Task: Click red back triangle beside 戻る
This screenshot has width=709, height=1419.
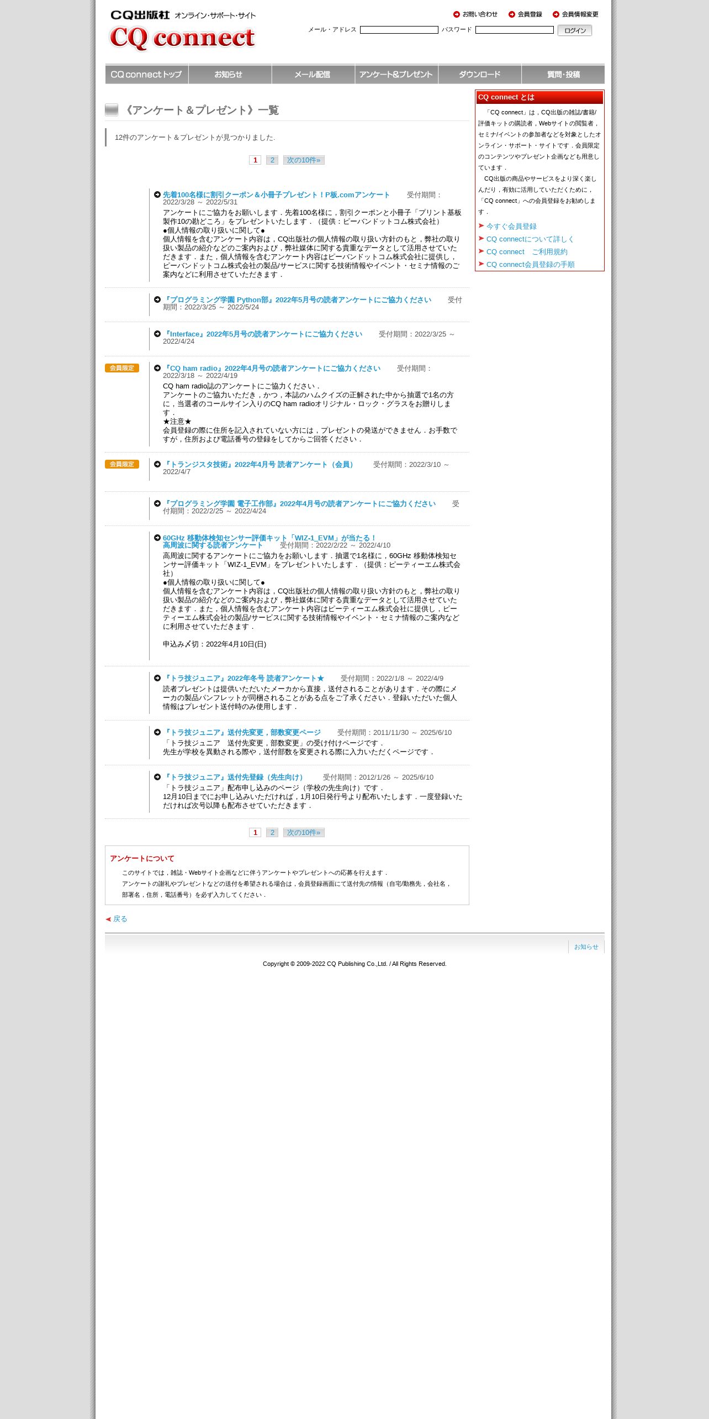Action: tap(108, 919)
